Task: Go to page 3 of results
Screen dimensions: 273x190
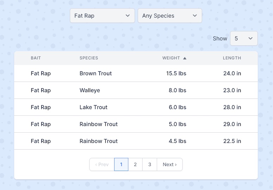Action: point(150,164)
